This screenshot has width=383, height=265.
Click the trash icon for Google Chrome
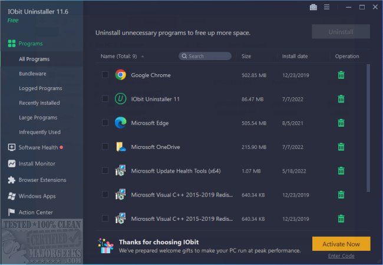(341, 75)
